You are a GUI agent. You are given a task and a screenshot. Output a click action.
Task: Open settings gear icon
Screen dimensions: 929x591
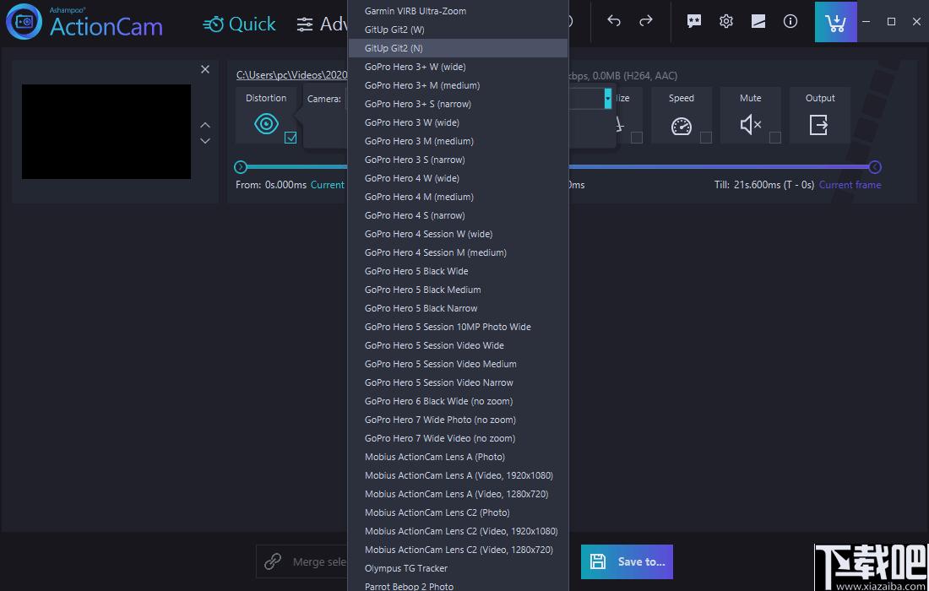click(725, 21)
